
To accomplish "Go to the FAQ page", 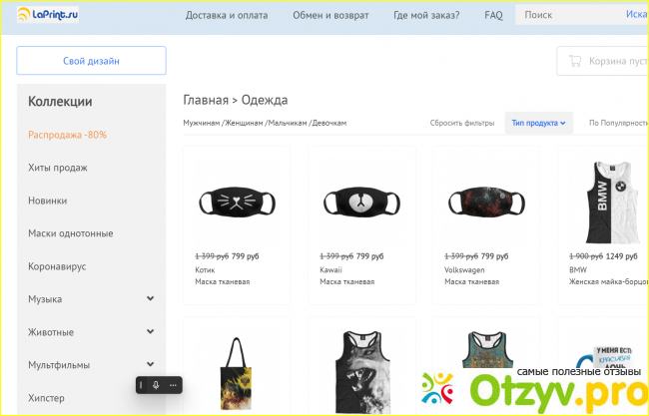I will 493,15.
